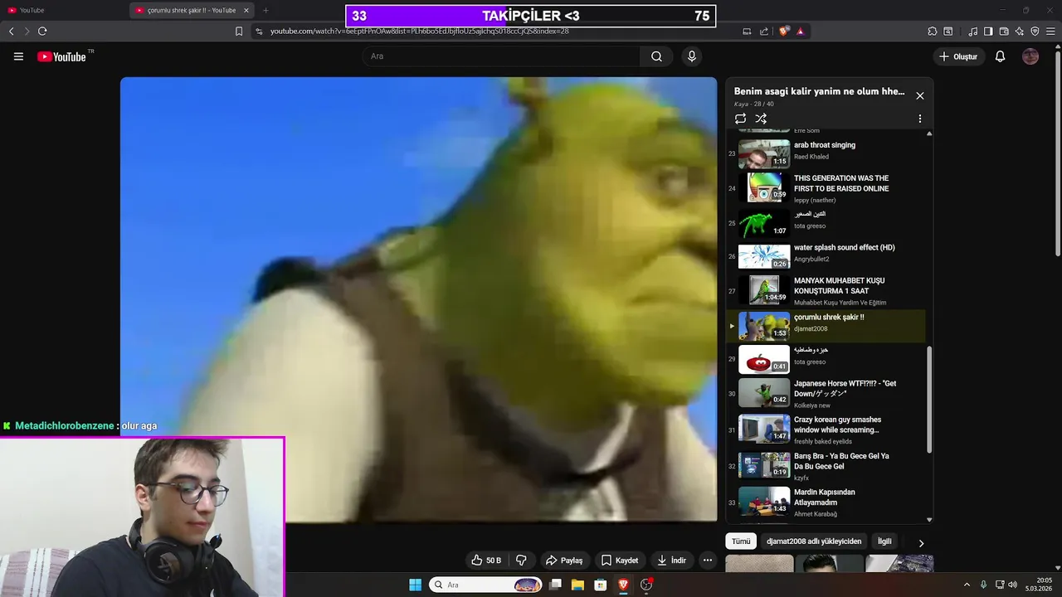Click the Oluştur create button
This screenshot has width=1062, height=597.
click(958, 56)
